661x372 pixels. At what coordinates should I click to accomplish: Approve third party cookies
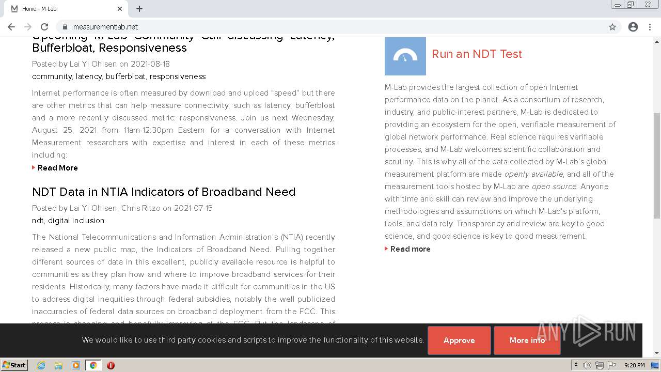(x=459, y=340)
